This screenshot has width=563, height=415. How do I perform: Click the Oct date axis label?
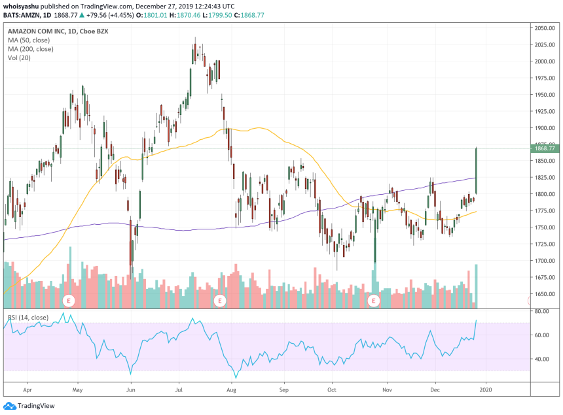pos(332,390)
